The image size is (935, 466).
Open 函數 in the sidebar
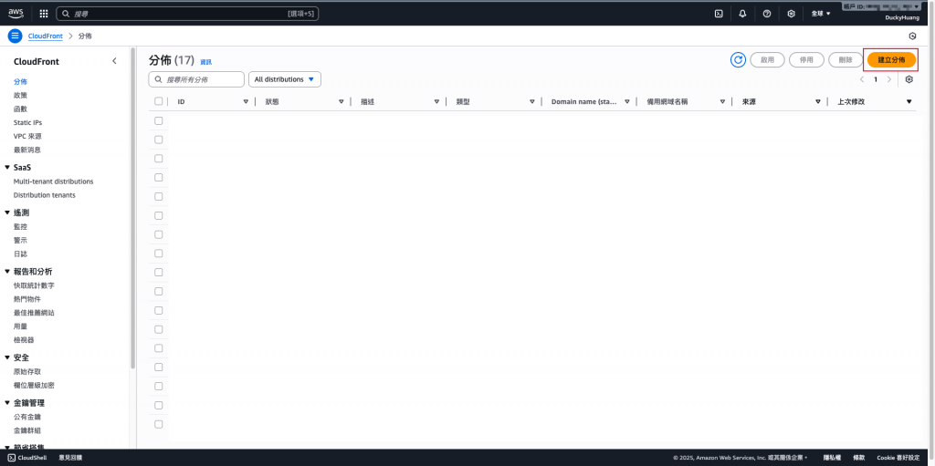20,109
